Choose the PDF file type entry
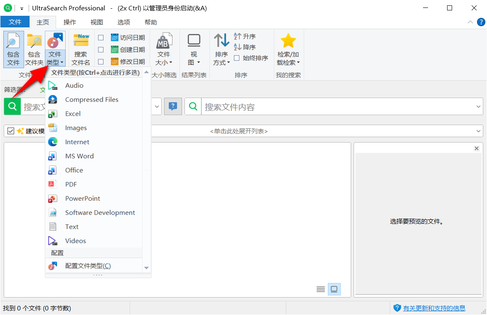Image resolution: width=487 pixels, height=315 pixels. click(71, 184)
